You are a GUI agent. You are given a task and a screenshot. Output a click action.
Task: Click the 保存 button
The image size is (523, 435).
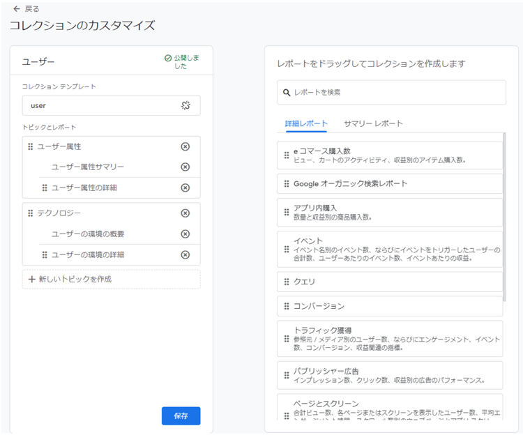[x=181, y=416]
